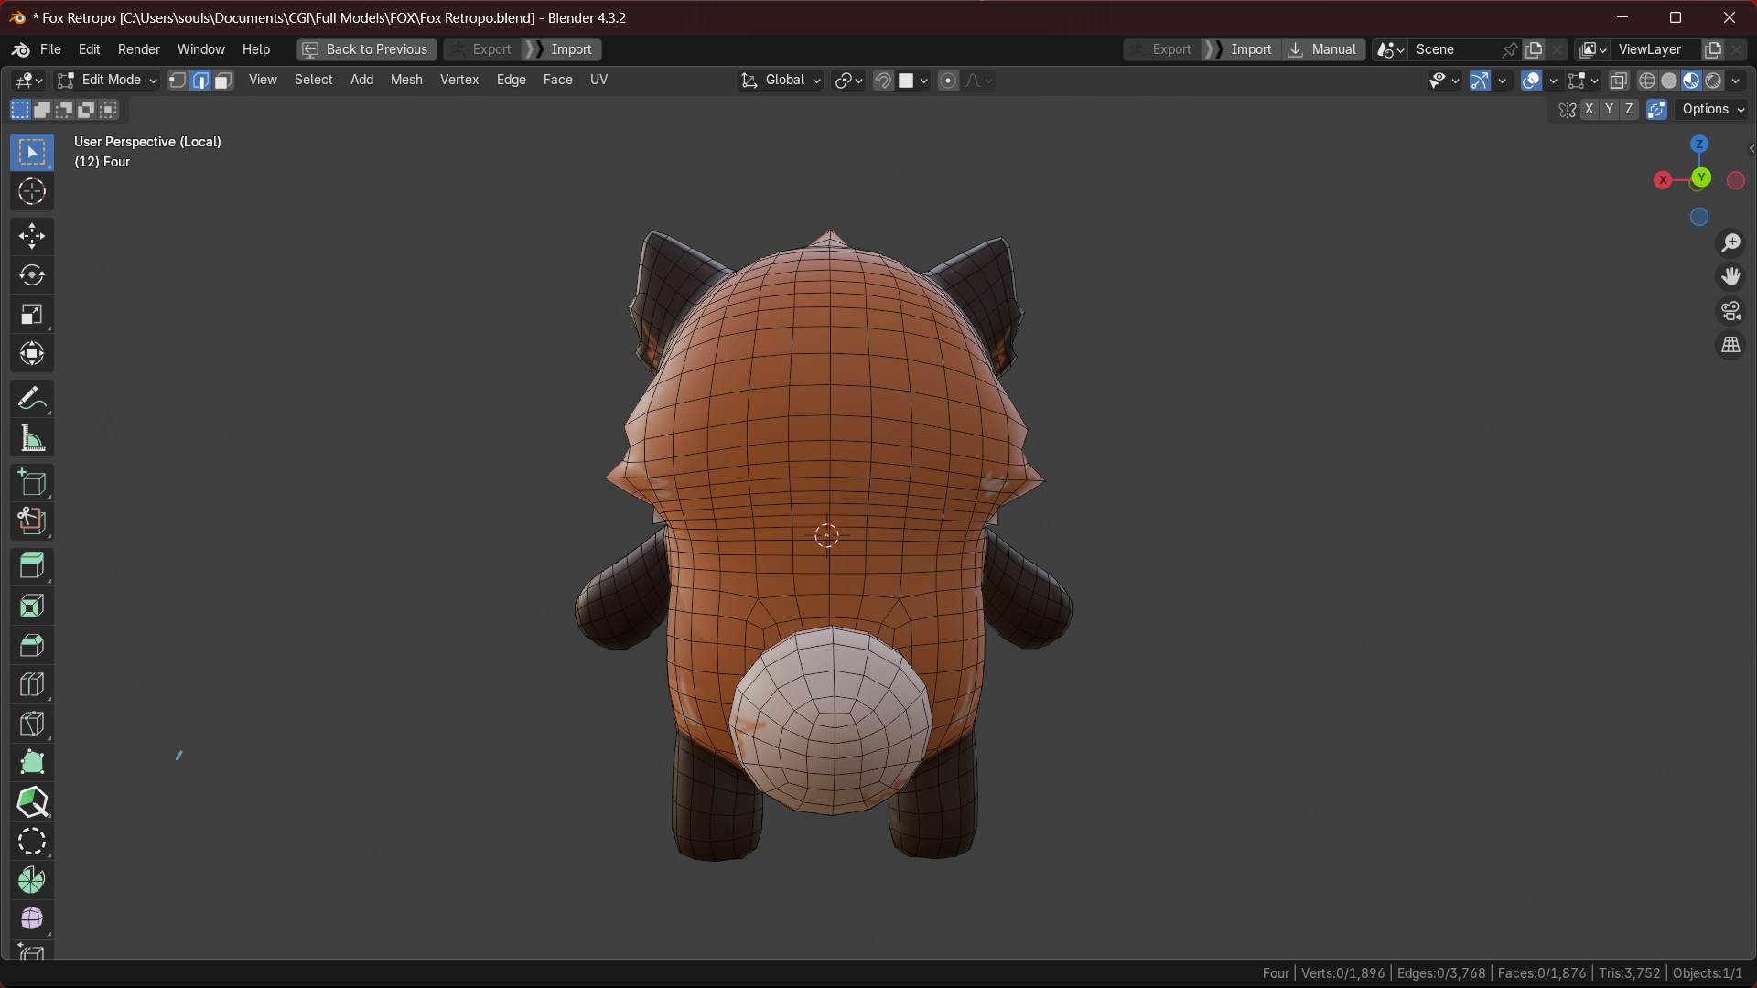Open the Mesh menu

tap(406, 80)
